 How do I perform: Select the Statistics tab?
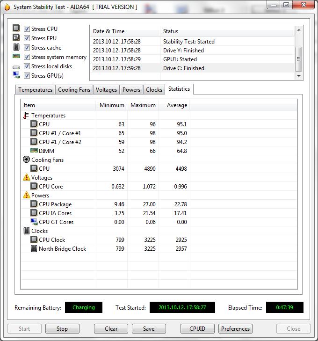(179, 89)
